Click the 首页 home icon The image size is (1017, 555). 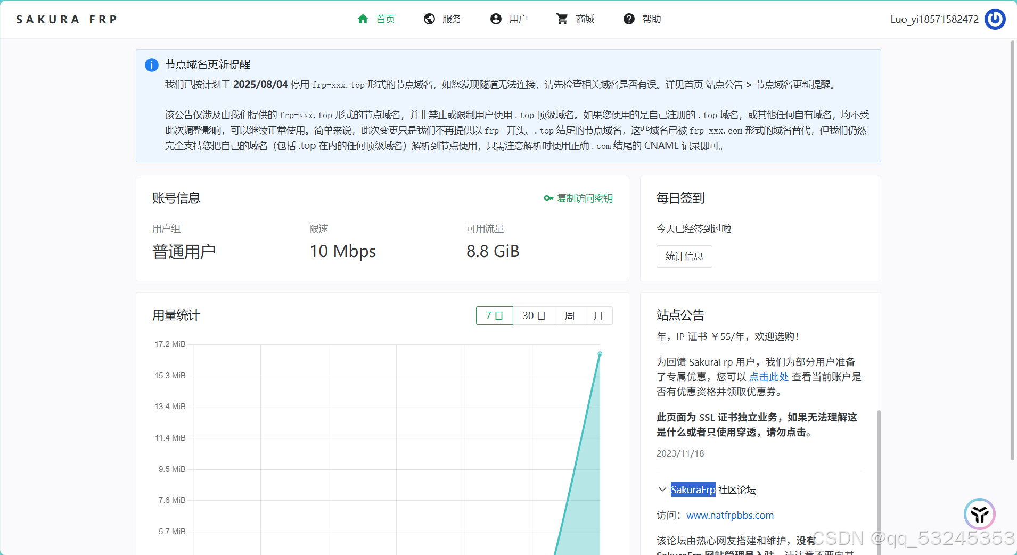pos(364,19)
